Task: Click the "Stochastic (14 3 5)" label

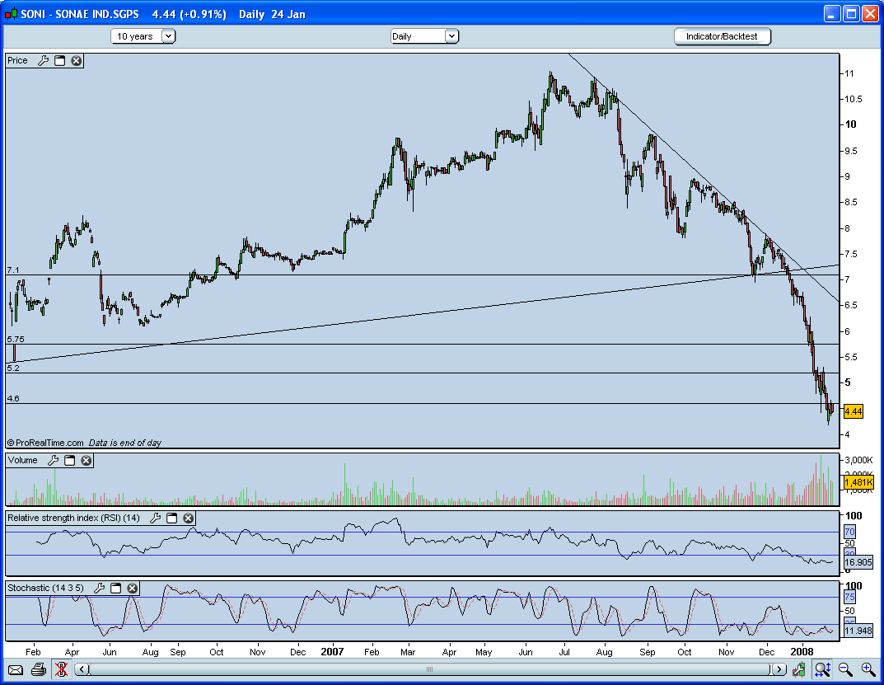Action: coord(45,588)
